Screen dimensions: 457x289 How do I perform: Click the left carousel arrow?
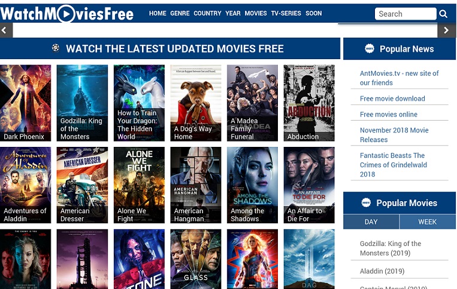(x=4, y=30)
